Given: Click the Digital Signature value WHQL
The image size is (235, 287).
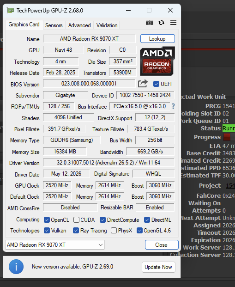Looking at the screenshot, I should [153, 174].
